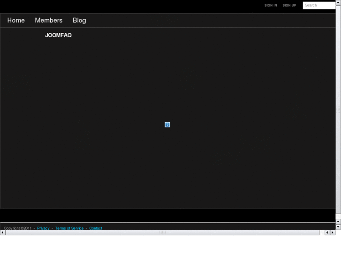Click the SIGN UP link
The height and width of the screenshot is (256, 341).
289,6
